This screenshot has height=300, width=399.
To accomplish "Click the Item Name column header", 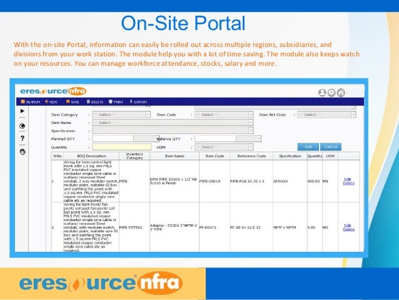I will (x=174, y=156).
